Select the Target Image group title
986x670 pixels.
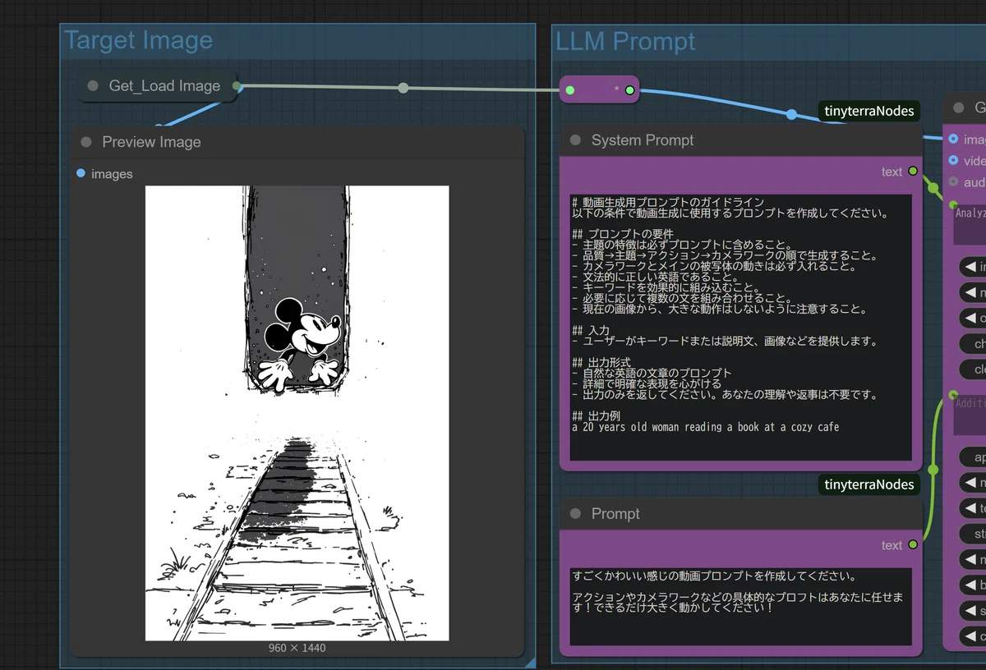click(138, 40)
